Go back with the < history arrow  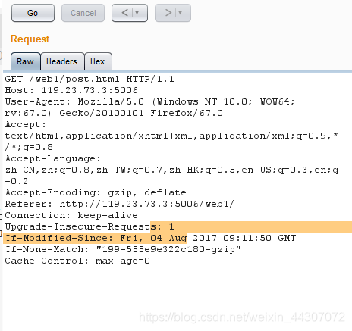tap(125, 12)
